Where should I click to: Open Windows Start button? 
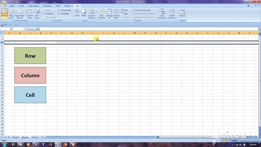pyautogui.click(x=4, y=144)
